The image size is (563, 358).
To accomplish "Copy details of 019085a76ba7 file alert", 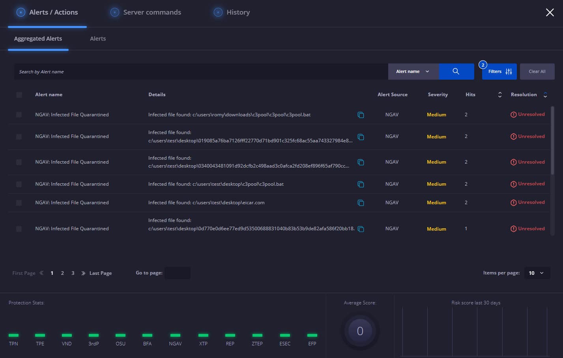I will coord(361,137).
